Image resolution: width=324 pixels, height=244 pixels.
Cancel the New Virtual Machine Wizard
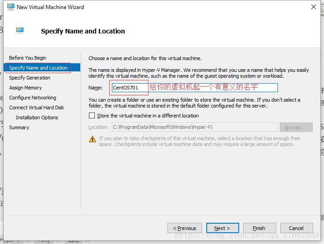pos(296,228)
